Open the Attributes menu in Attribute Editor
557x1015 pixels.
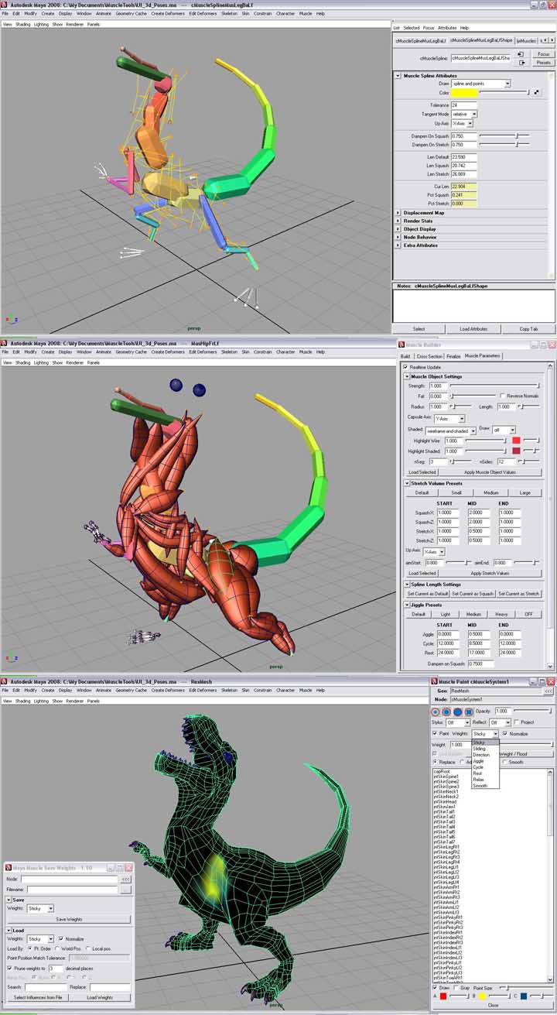[x=447, y=27]
